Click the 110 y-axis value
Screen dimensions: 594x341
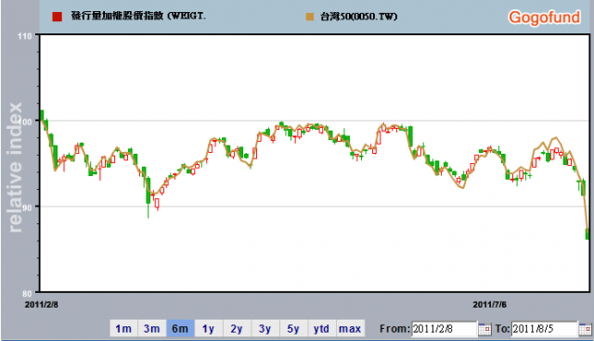click(25, 36)
